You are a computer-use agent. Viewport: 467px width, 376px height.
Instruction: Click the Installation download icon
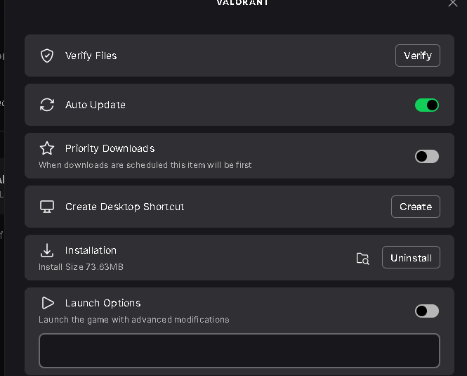coord(47,250)
